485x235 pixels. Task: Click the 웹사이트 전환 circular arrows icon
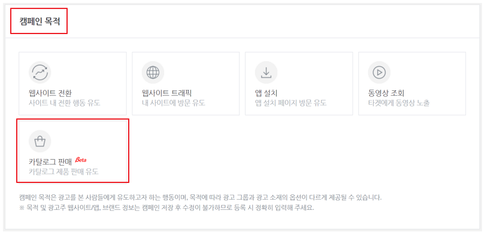(40, 72)
